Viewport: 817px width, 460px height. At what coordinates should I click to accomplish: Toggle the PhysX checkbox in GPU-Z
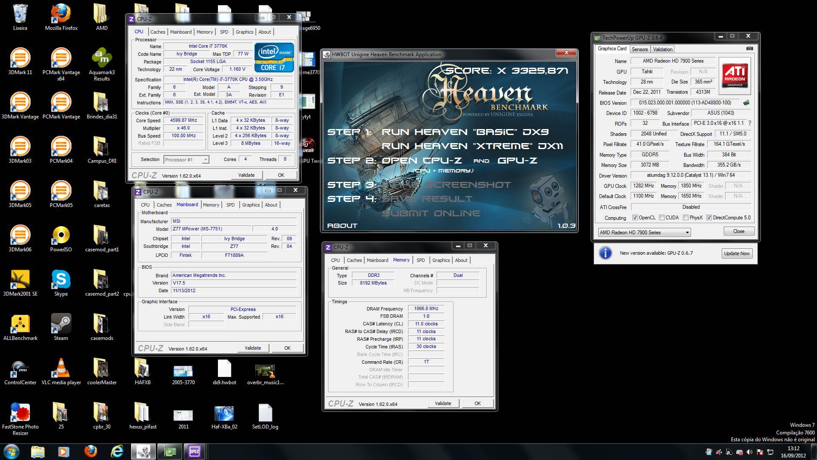(x=686, y=218)
